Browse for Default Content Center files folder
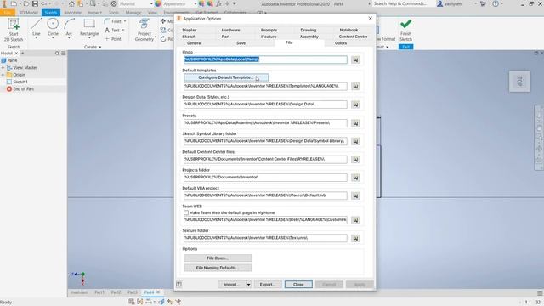This screenshot has height=306, width=544. (355, 160)
